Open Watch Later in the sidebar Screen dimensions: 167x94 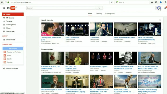tap(10, 31)
